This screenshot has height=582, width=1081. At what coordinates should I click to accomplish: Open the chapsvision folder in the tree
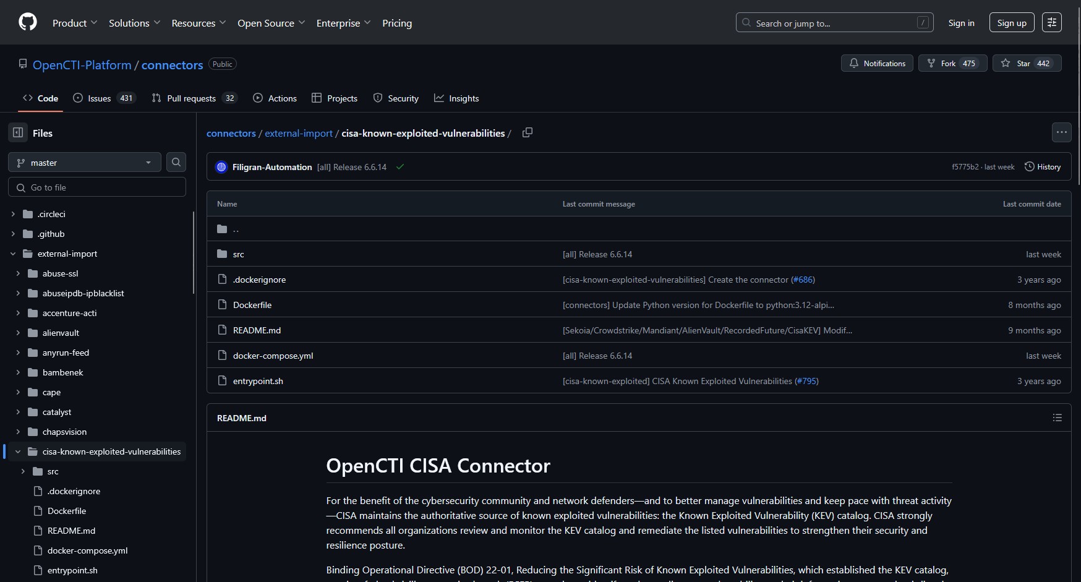(x=64, y=432)
